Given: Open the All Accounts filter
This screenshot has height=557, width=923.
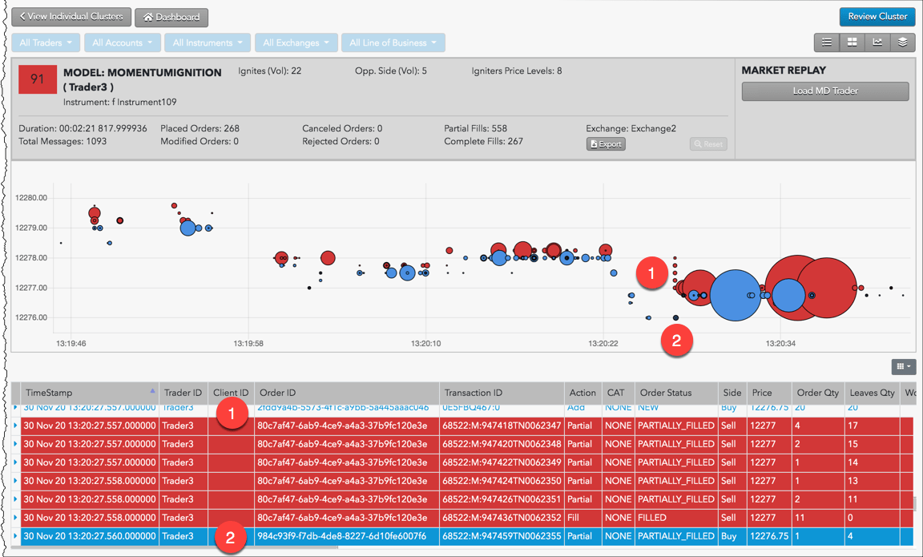Looking at the screenshot, I should [122, 43].
